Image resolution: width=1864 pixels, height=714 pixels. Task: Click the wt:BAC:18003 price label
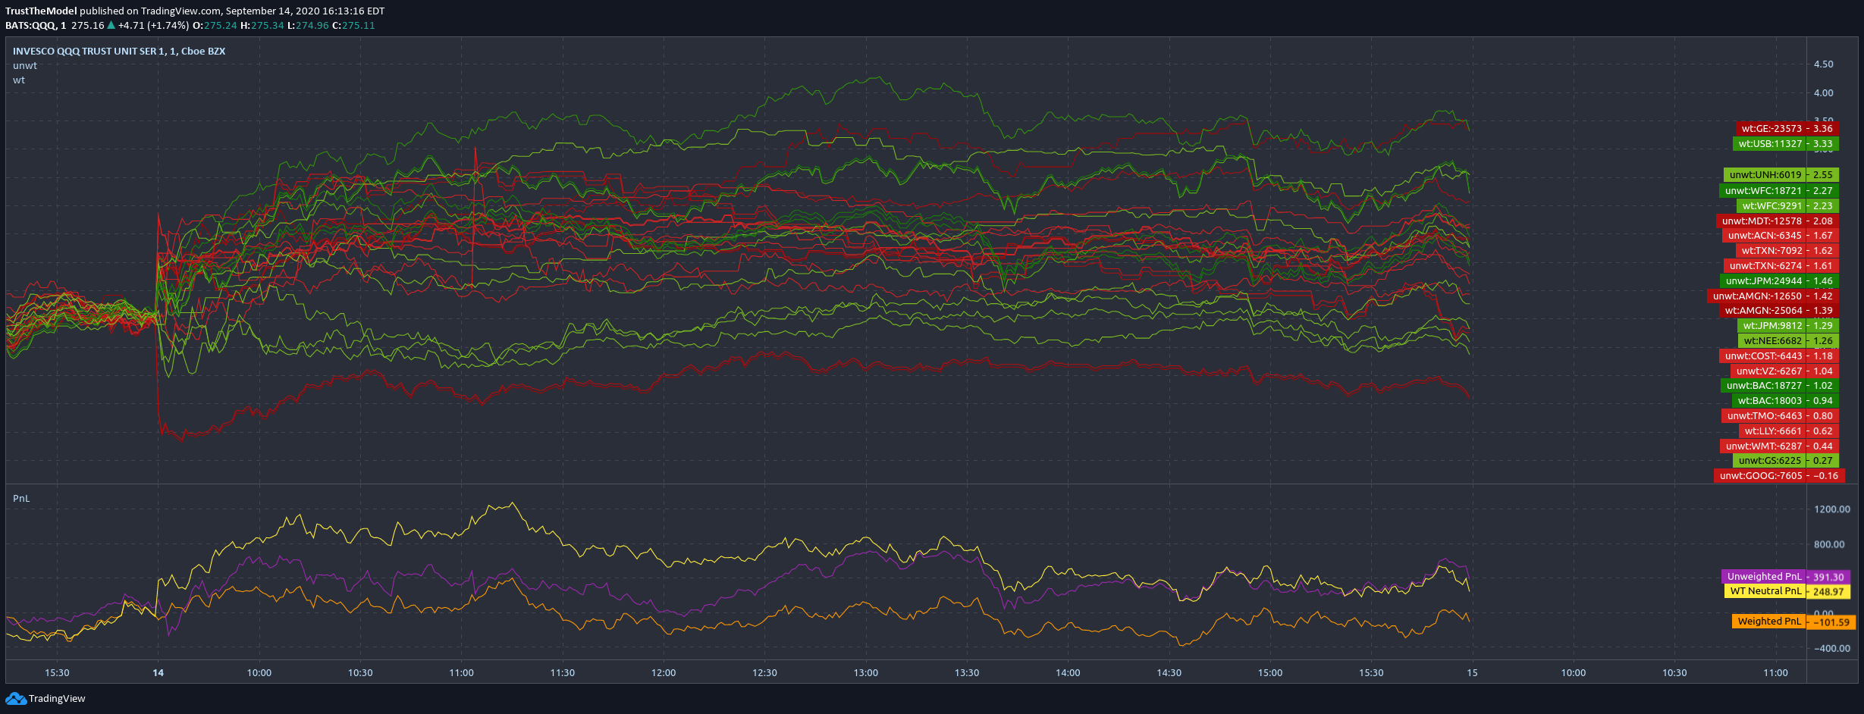1785,400
